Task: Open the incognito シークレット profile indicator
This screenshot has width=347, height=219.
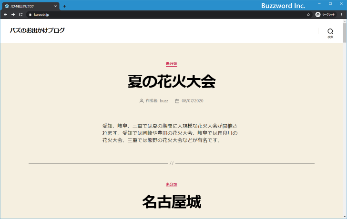Action: click(x=325, y=15)
